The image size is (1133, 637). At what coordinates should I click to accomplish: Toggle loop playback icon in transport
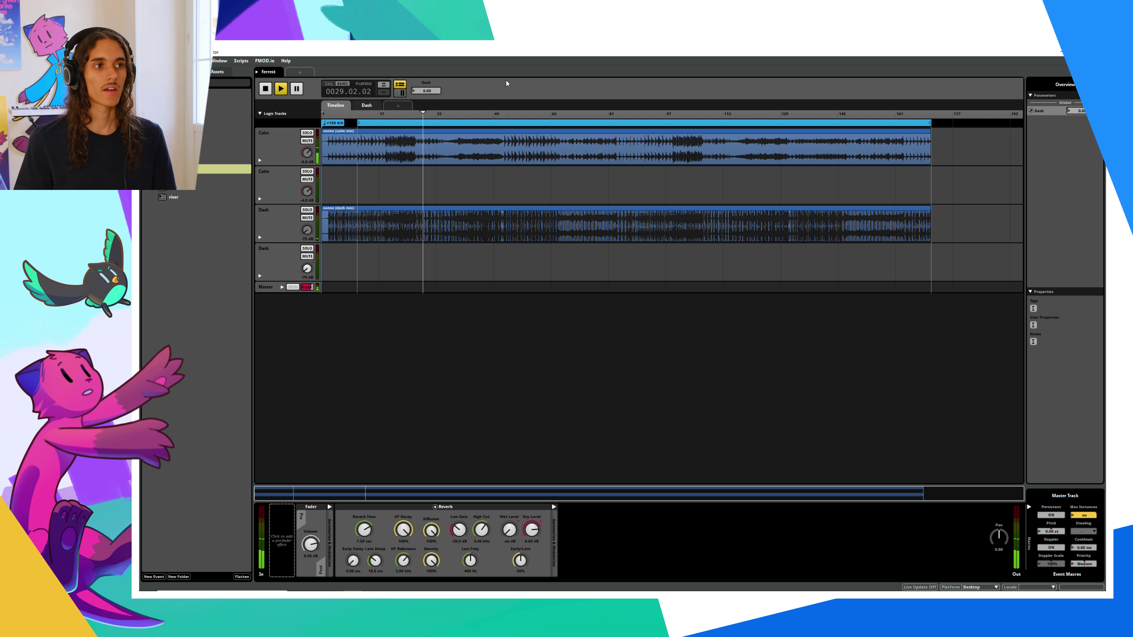coord(384,84)
